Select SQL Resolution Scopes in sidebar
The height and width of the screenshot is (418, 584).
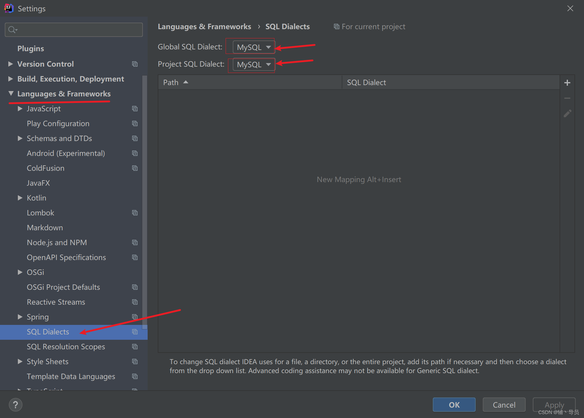pos(66,347)
